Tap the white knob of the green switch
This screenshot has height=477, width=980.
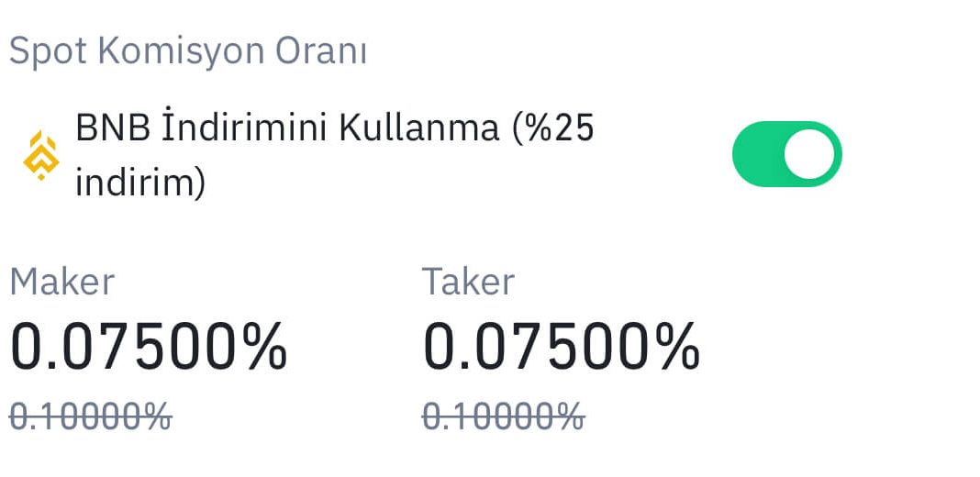[x=809, y=154]
